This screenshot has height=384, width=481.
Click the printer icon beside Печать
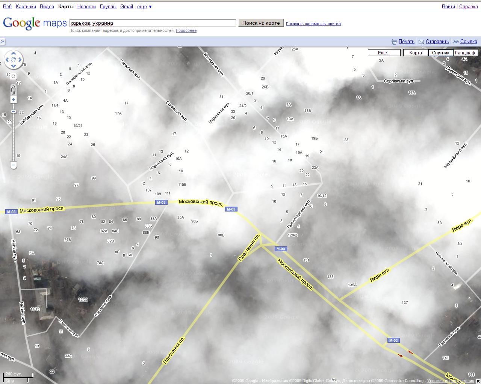394,42
